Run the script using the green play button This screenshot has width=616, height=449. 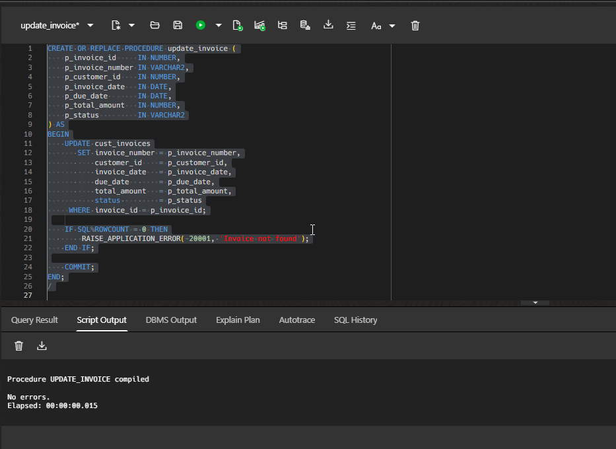200,25
